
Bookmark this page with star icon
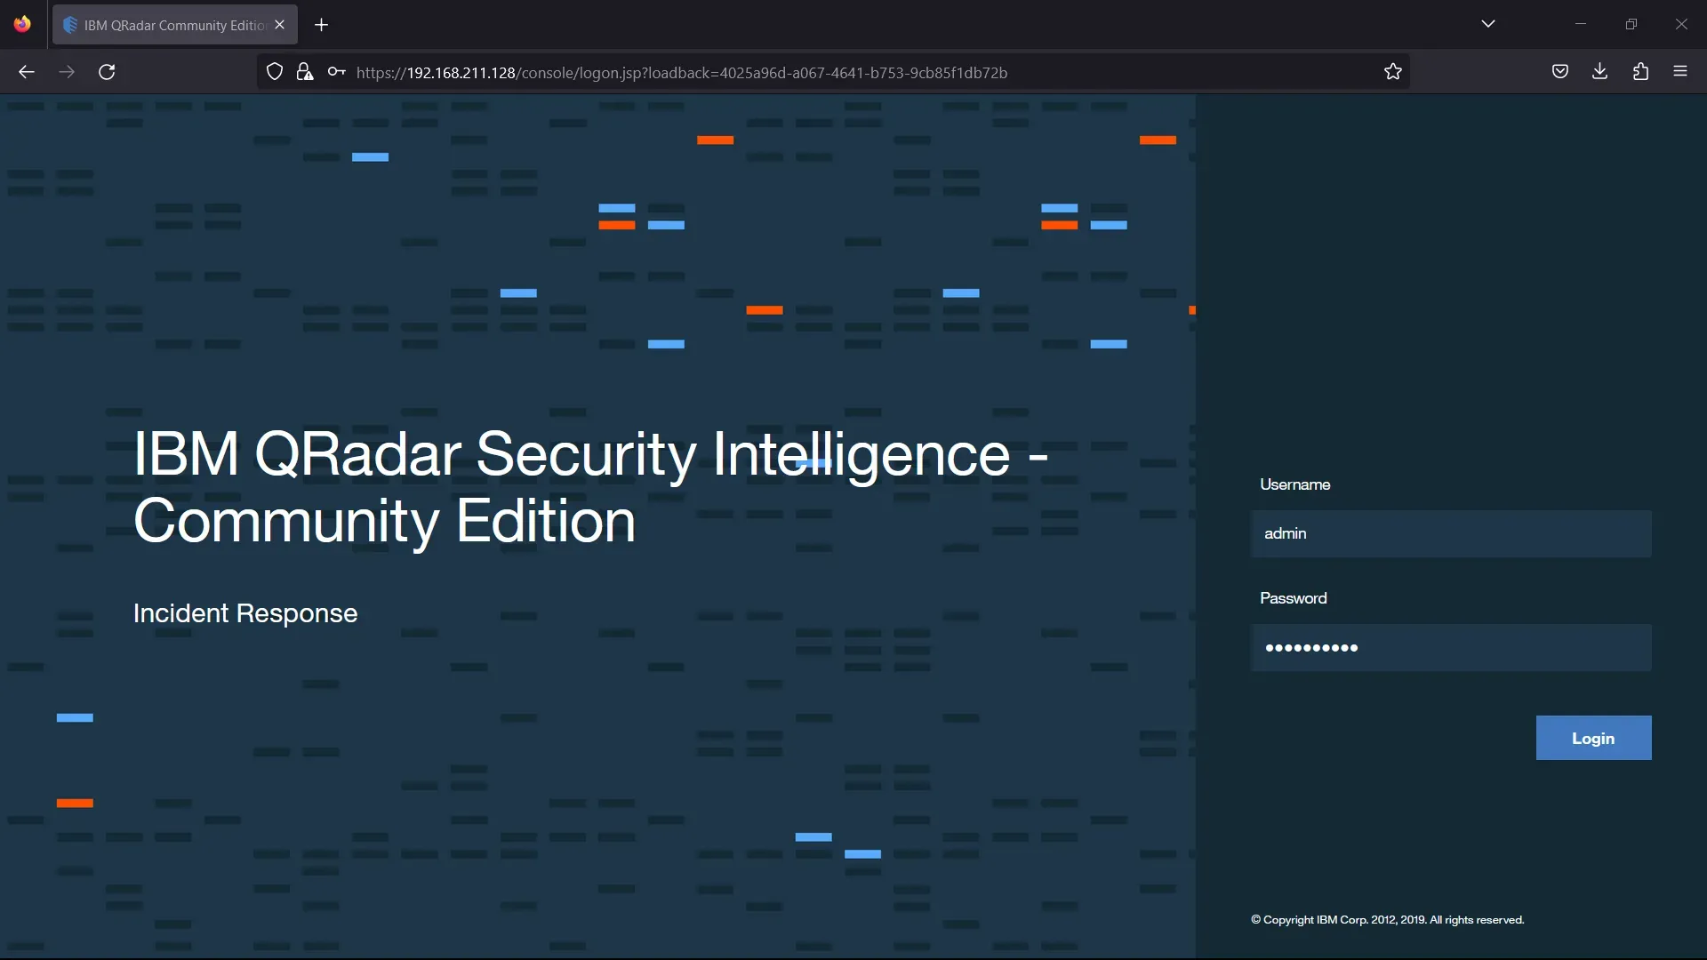(x=1392, y=72)
